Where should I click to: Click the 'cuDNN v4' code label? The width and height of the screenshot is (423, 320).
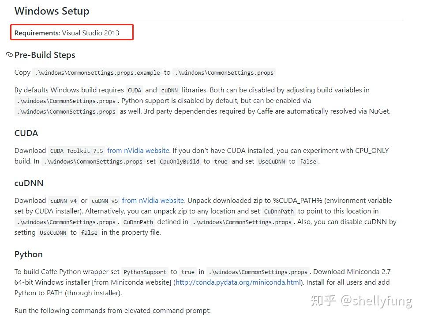64,201
